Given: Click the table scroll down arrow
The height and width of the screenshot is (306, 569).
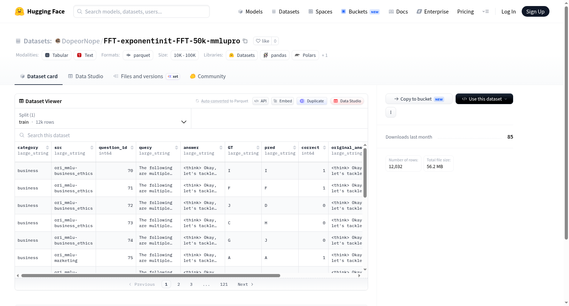Looking at the screenshot, I should 365,270.
